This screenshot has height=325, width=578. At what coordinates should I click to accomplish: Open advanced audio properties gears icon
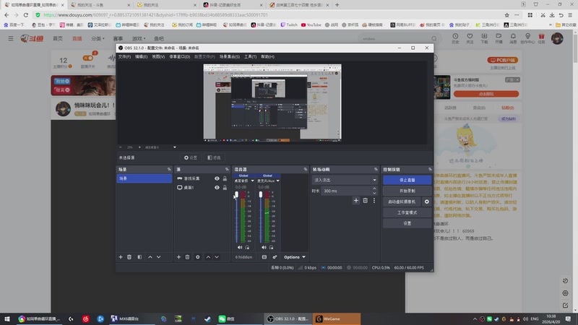(x=275, y=257)
